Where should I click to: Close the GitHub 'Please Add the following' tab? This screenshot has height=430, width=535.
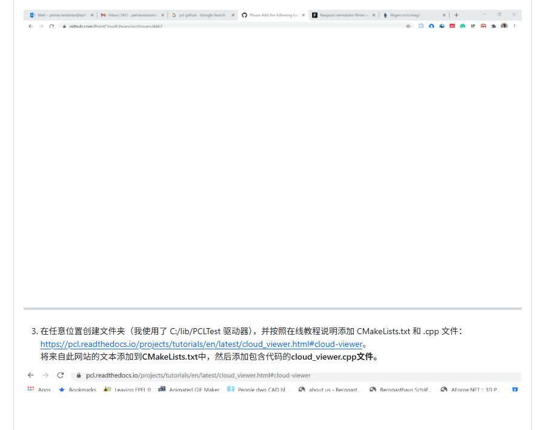304,15
